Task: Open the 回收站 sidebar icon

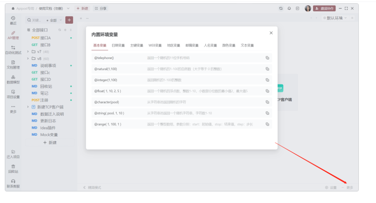Action: pyautogui.click(x=13, y=169)
